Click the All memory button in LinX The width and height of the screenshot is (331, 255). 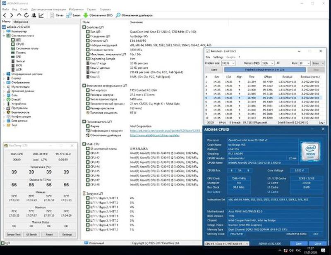point(278,63)
